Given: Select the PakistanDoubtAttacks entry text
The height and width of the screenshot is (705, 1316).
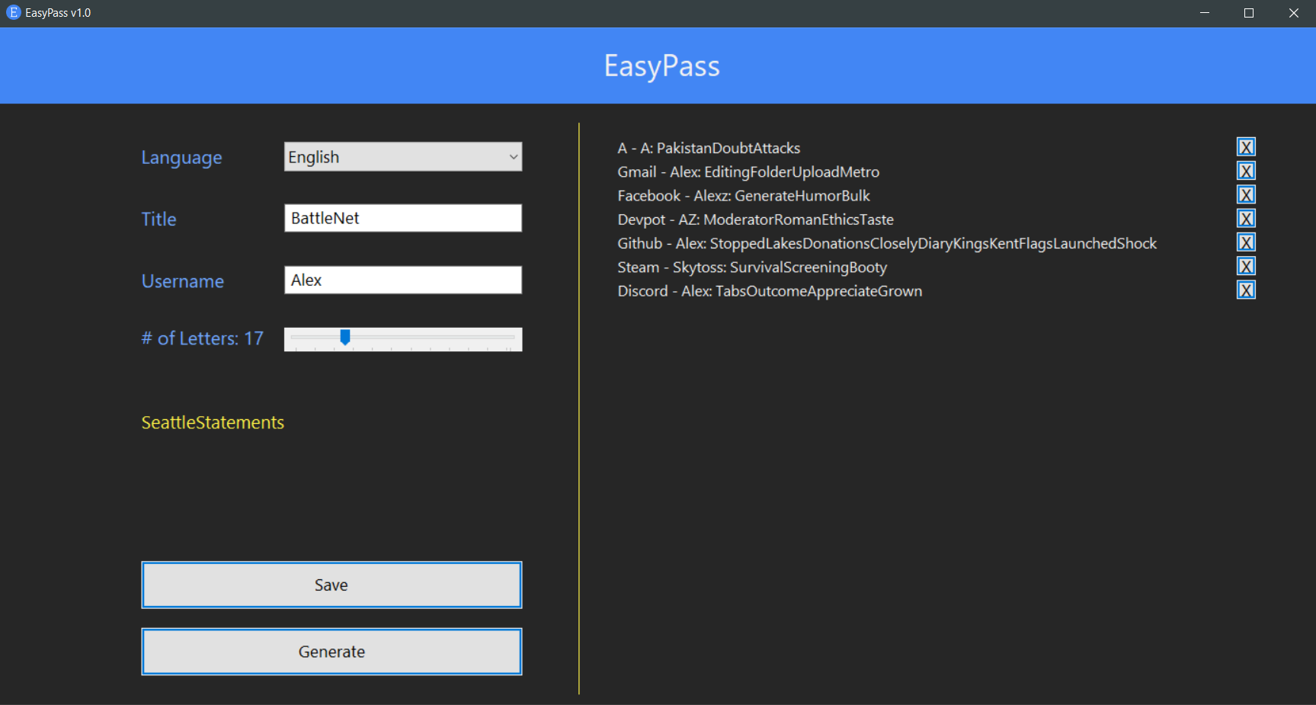Looking at the screenshot, I should [709, 148].
